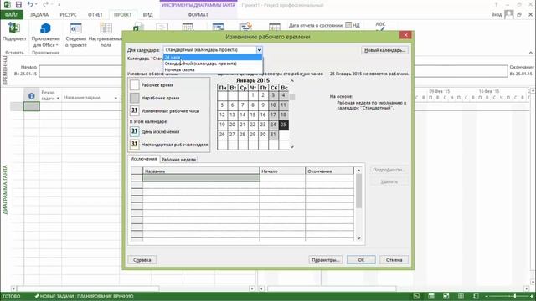Viewport: 536px width, 301px height.
Task: Switch to the ФОРМАТ ribbon tab
Action: click(x=198, y=15)
